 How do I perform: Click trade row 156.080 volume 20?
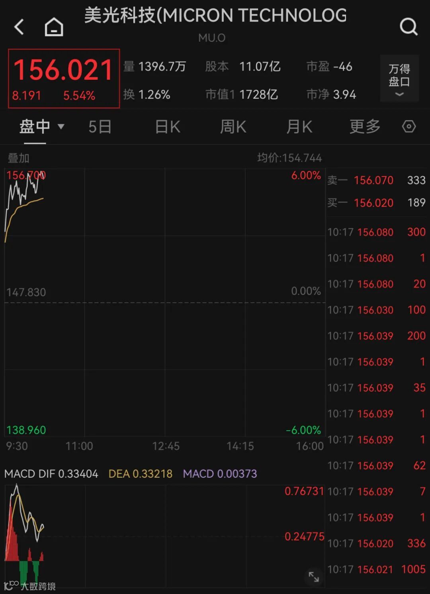[376, 284]
